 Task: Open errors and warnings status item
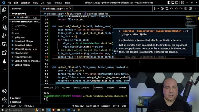[29, 106]
